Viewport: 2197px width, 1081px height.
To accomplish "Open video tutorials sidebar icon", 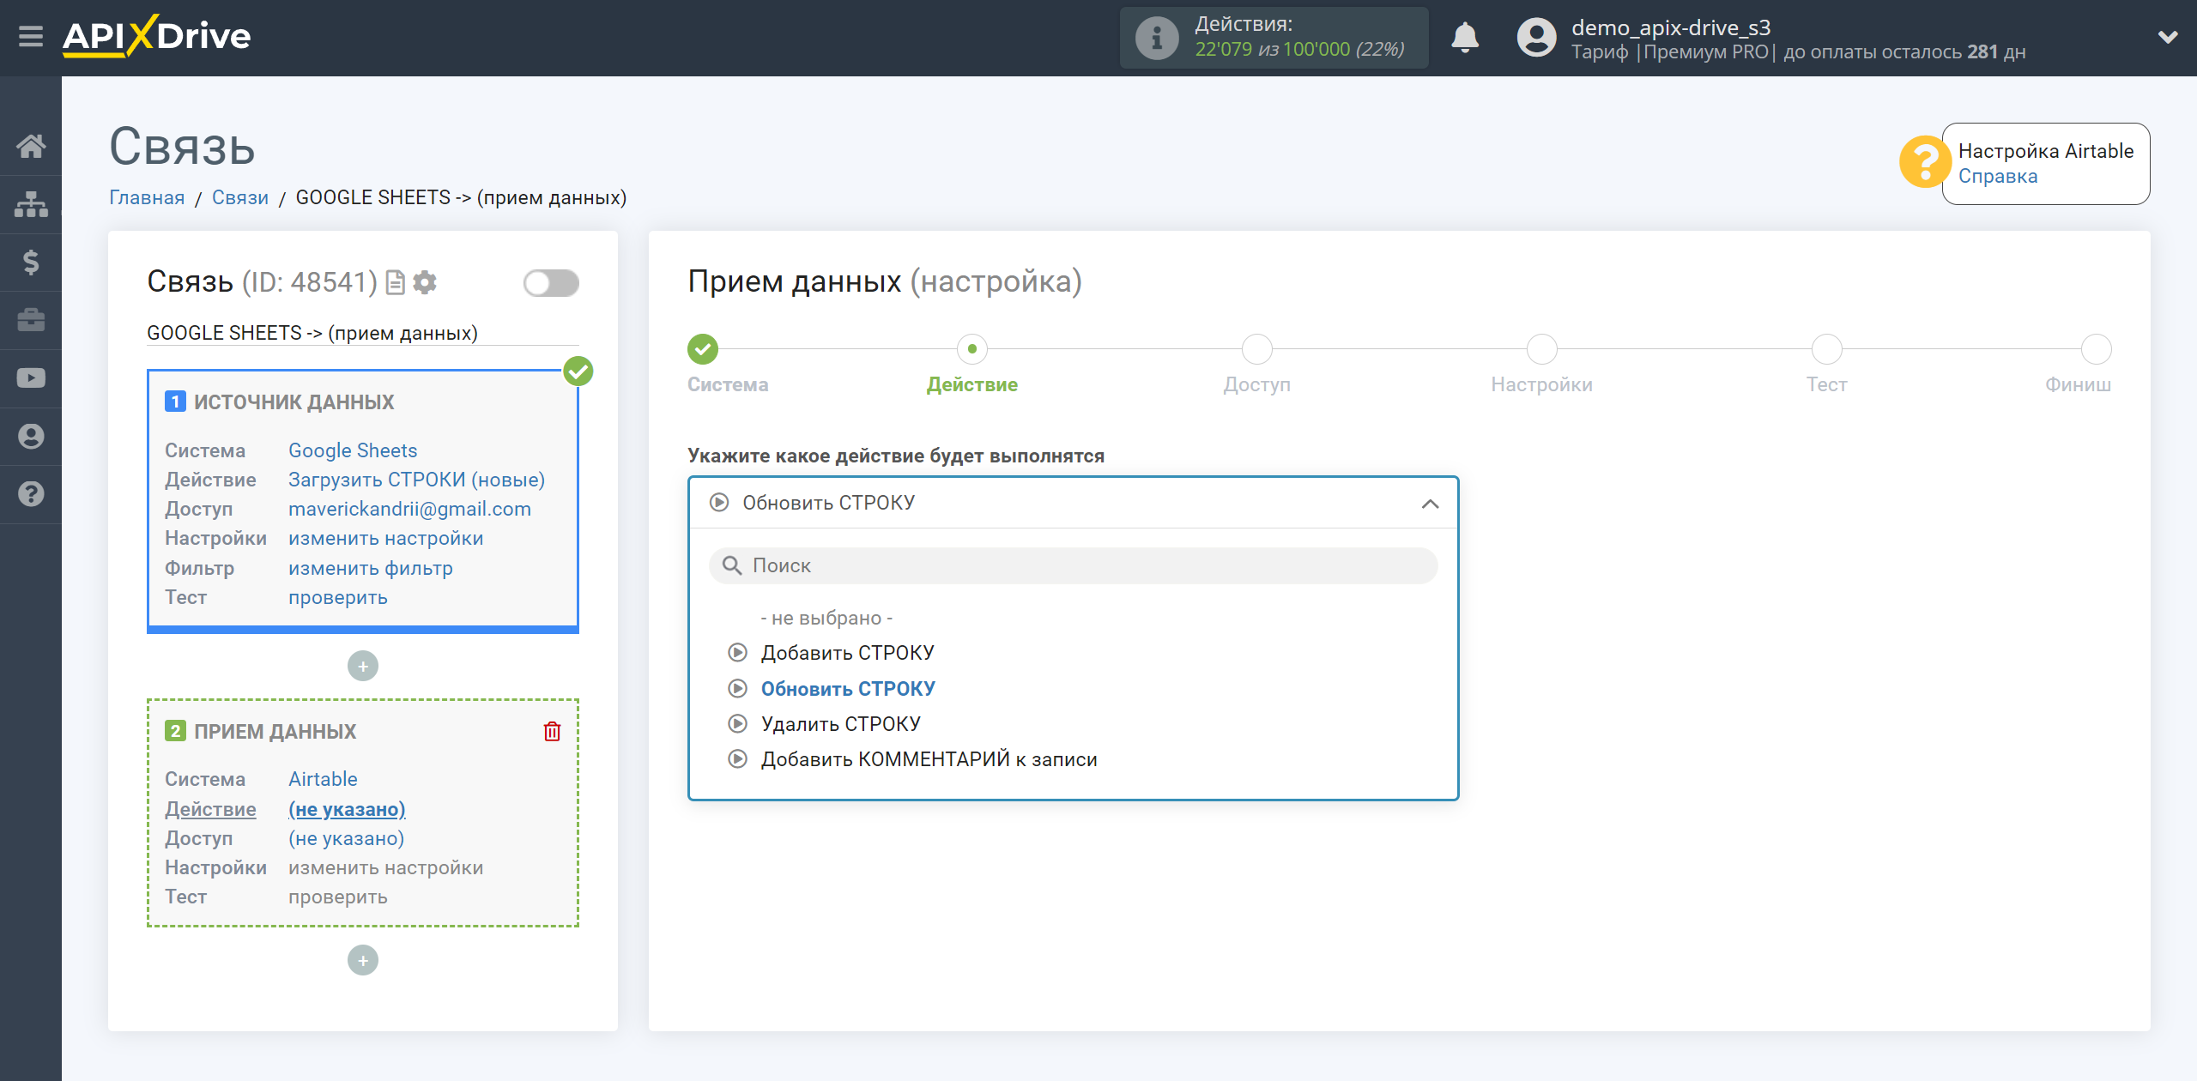I will click(x=31, y=378).
